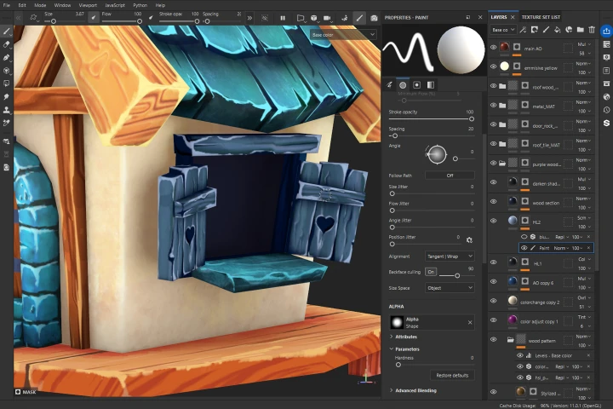
Task: Select the Paint effect row under HL2
Action: pos(556,248)
